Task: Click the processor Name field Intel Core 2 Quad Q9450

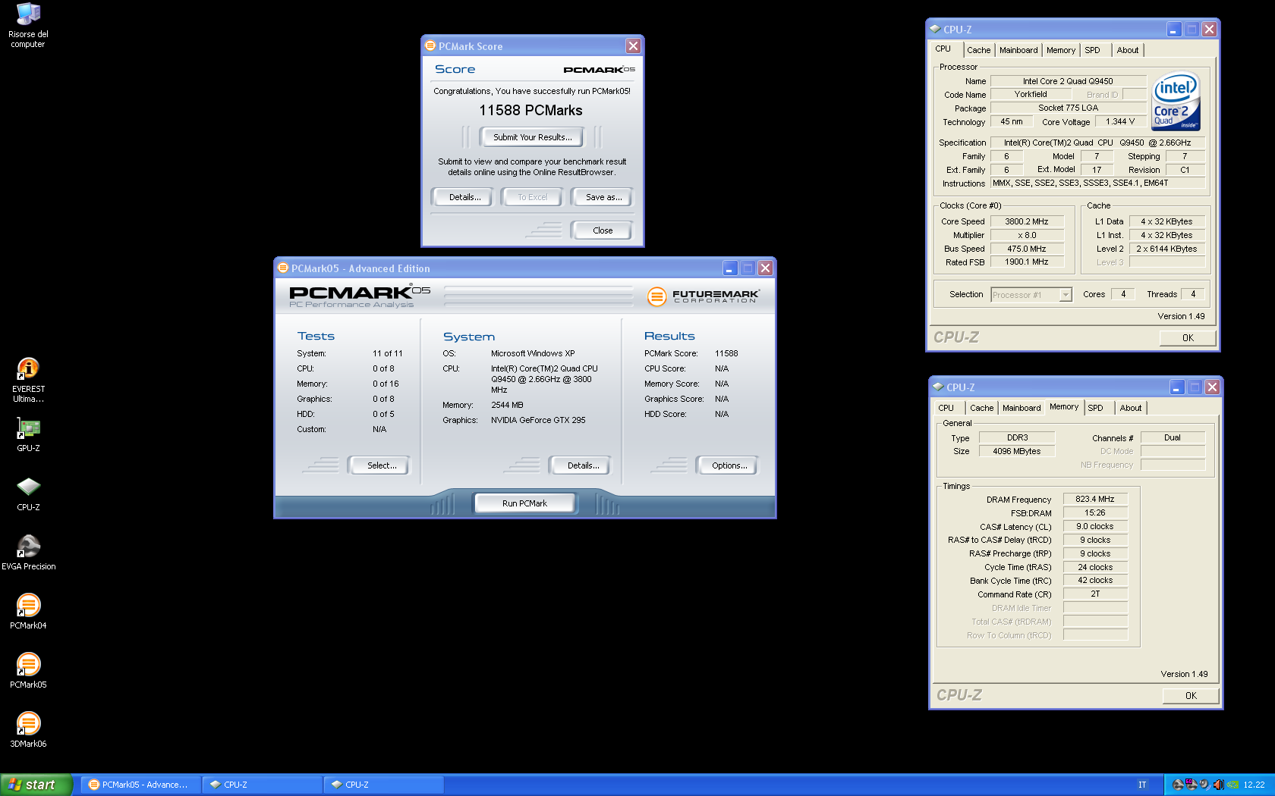Action: [1068, 81]
